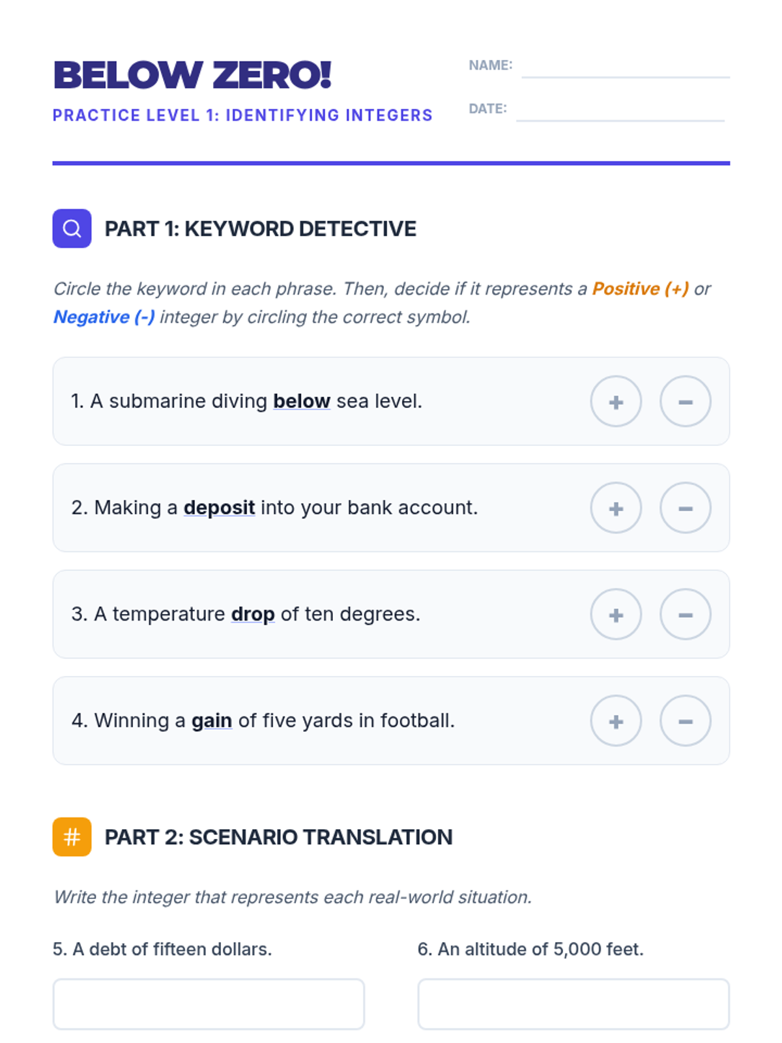Image resolution: width=782 pixels, height=1043 pixels.
Task: Click the underlined keyword 'deposit'
Action: 219,507
